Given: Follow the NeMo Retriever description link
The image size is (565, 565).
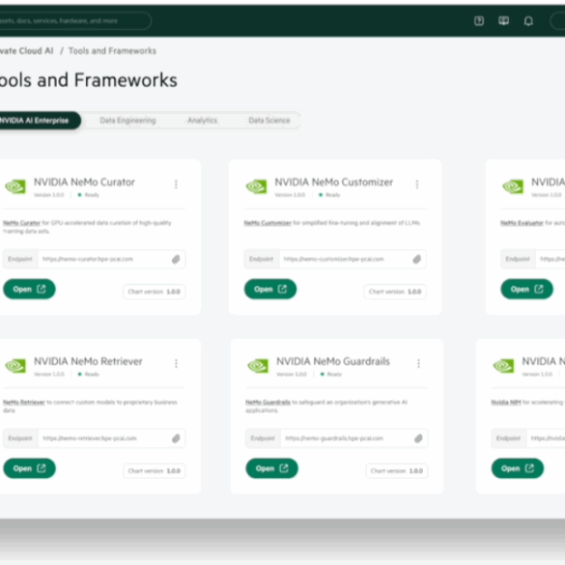Looking at the screenshot, I should click(24, 402).
